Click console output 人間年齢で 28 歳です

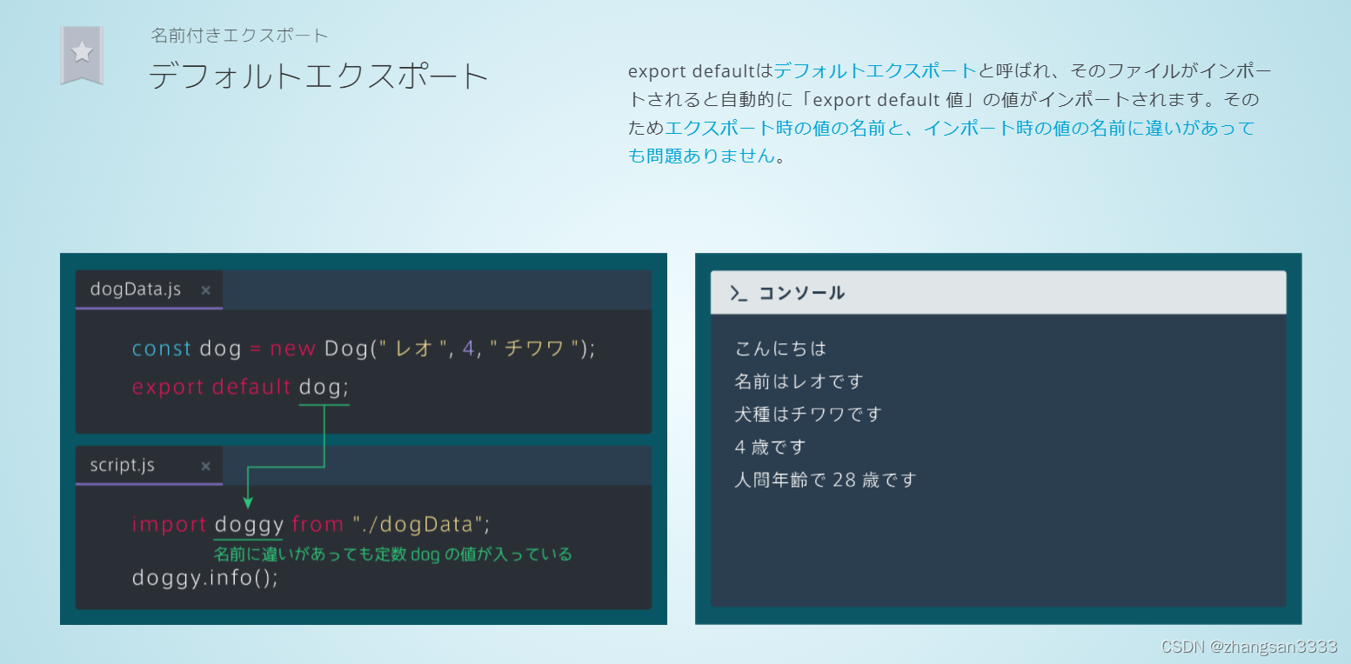click(826, 480)
